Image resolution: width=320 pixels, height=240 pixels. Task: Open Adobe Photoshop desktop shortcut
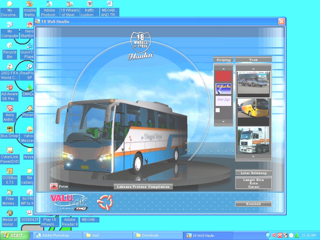coord(49,8)
